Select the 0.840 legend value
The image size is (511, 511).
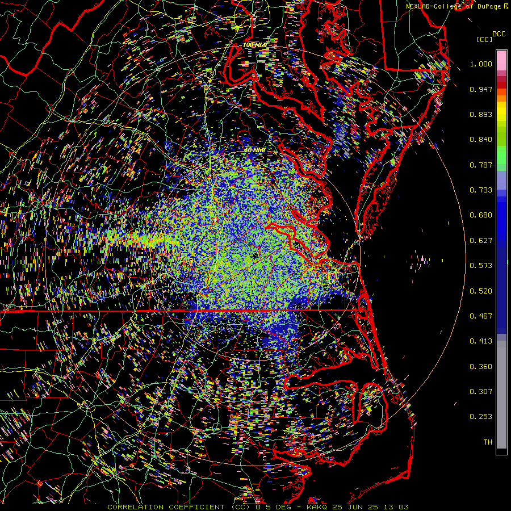coord(481,140)
